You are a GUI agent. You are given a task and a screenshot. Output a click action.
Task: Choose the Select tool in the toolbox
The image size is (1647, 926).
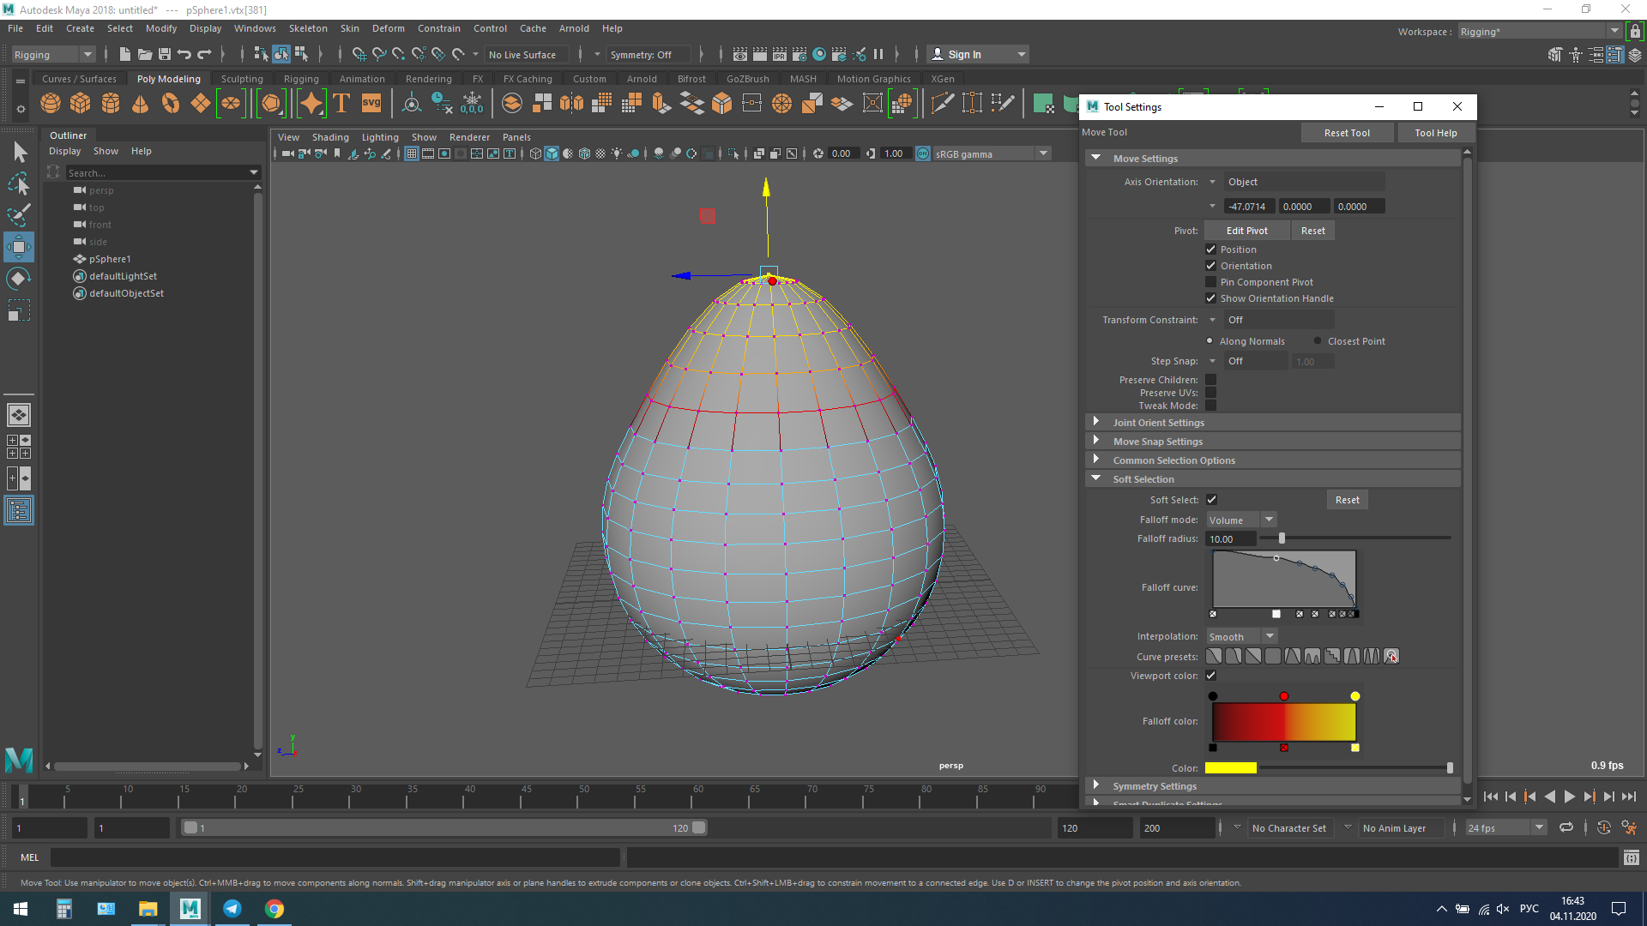pos(19,153)
